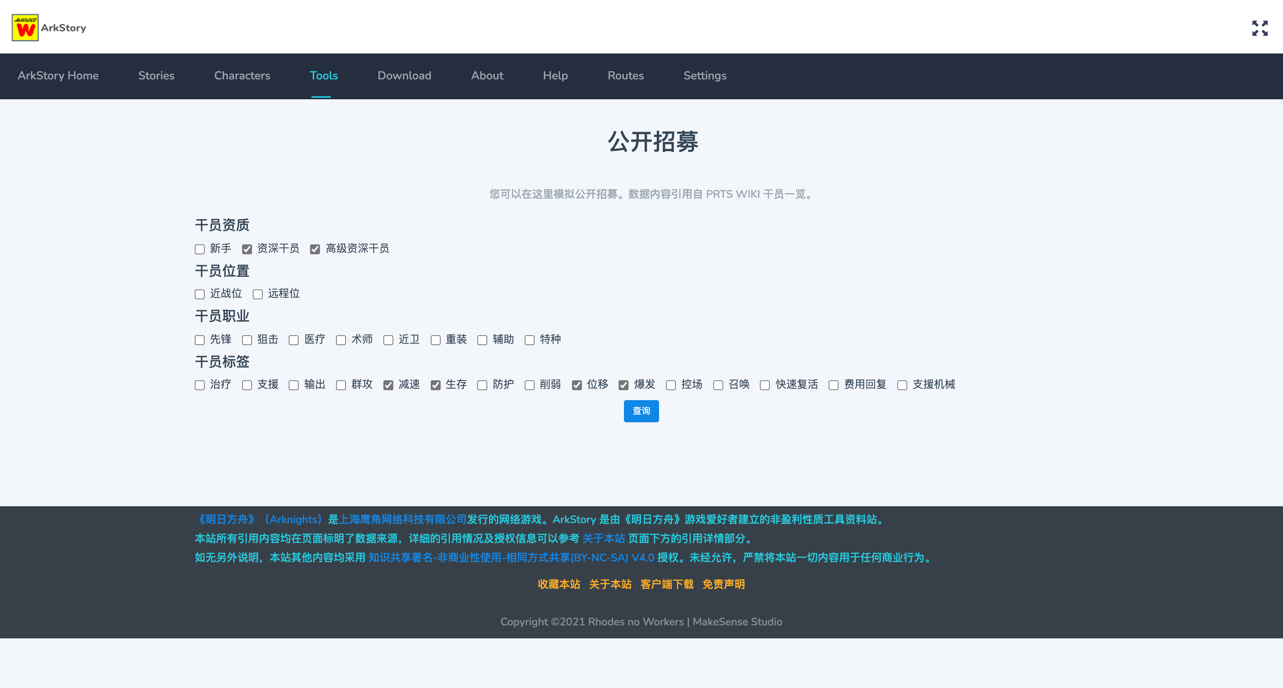The image size is (1283, 688).
Task: Select the 特种 class checkbox
Action: pyautogui.click(x=530, y=340)
